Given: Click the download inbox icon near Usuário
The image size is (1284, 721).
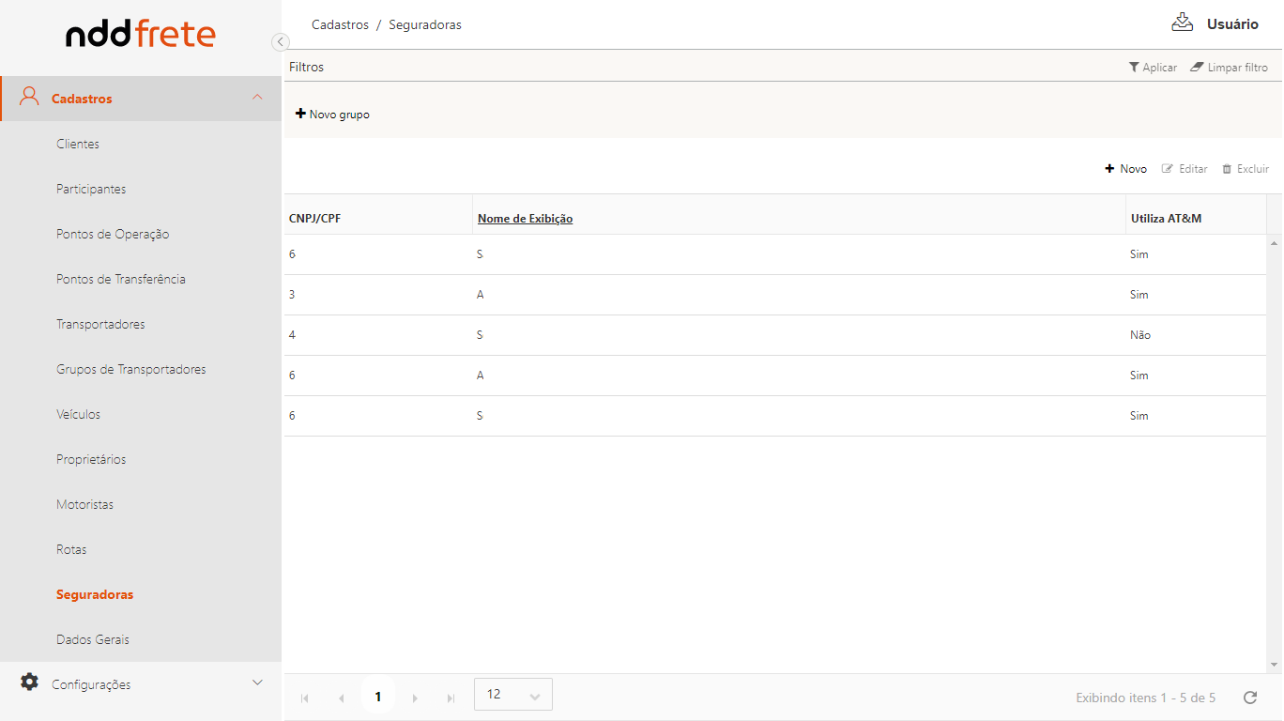Looking at the screenshot, I should [1182, 23].
